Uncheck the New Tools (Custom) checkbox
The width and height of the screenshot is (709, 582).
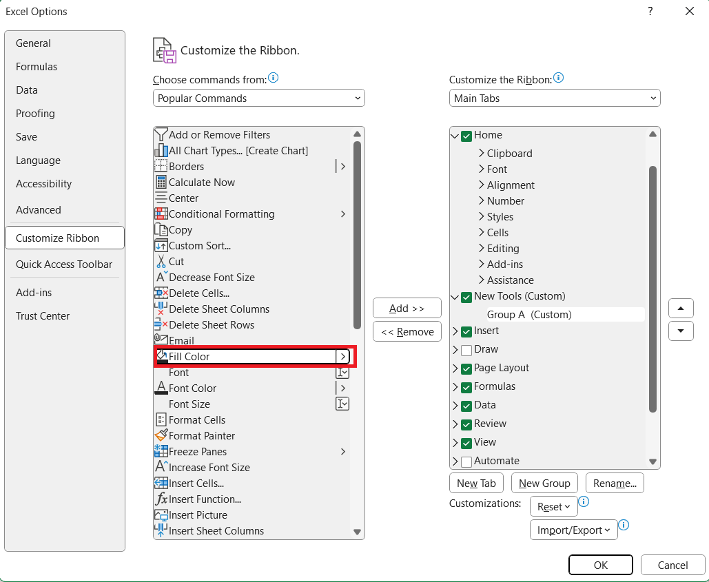466,297
